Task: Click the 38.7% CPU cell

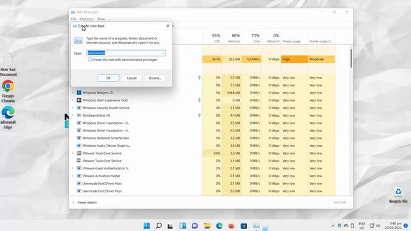Action: 212,59
